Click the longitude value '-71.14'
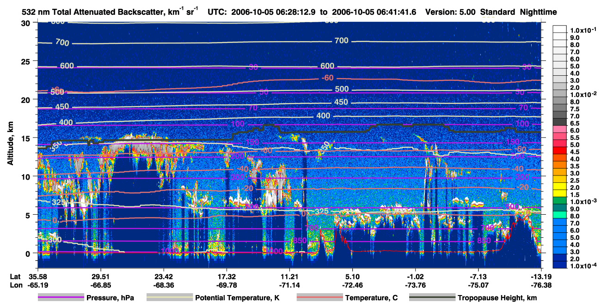Screen dimensions: 601x308 pos(289,285)
